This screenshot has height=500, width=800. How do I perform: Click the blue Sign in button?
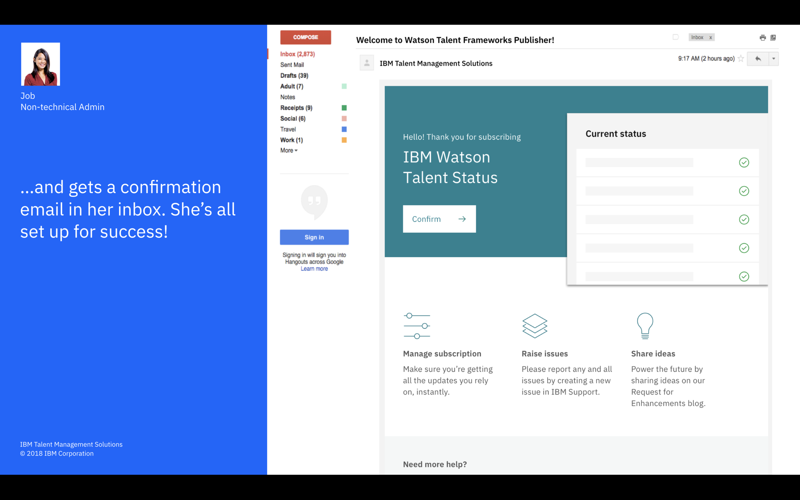[314, 237]
